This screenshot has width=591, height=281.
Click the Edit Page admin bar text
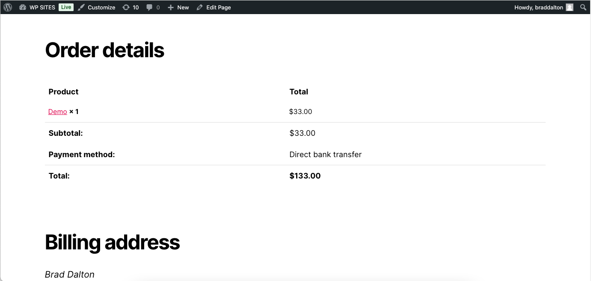click(218, 7)
